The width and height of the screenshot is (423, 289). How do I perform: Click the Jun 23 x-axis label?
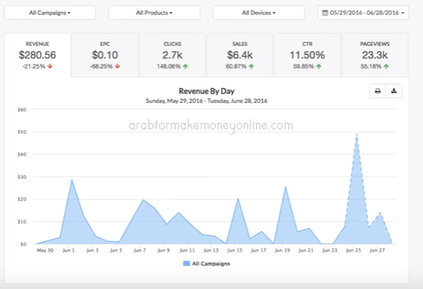330,251
